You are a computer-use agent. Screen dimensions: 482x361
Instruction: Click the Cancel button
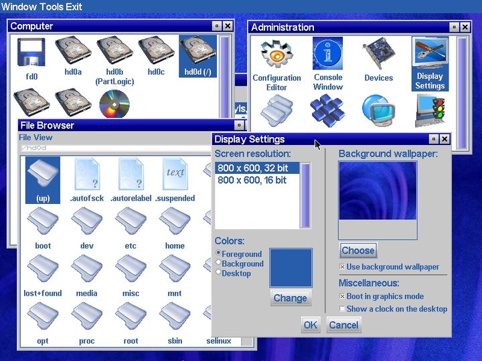(x=343, y=325)
